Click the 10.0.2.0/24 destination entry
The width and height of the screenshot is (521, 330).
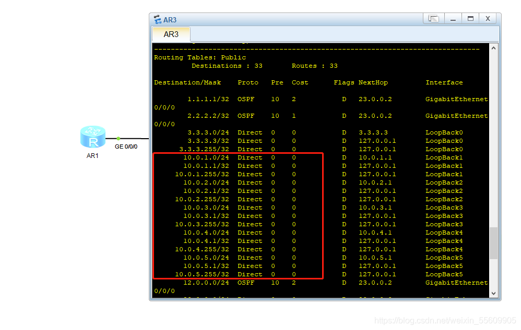[206, 182]
